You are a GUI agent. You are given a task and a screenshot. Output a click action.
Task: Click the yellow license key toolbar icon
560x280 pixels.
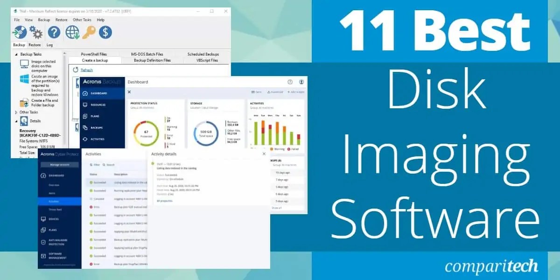[x=89, y=32]
